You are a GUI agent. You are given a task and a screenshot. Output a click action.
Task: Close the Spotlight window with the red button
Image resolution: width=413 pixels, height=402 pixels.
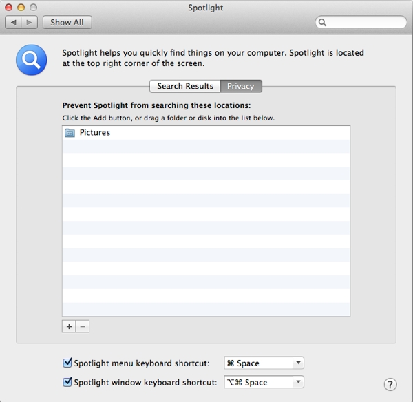(x=9, y=8)
